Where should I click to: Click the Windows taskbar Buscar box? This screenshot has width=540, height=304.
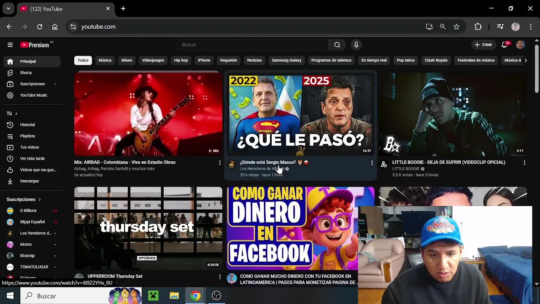(82, 296)
